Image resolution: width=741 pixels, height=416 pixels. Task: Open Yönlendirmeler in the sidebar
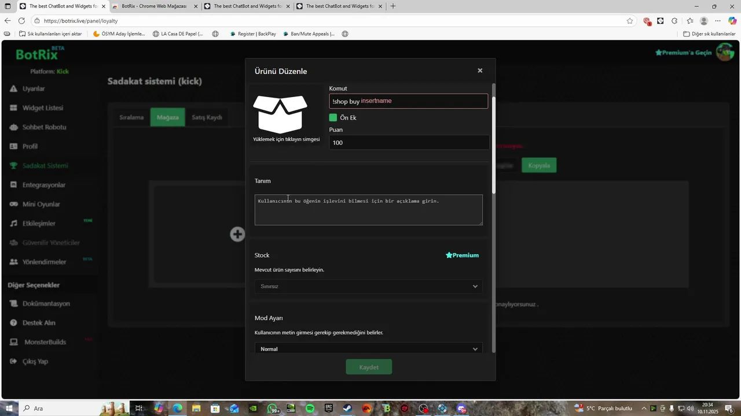[44, 262]
